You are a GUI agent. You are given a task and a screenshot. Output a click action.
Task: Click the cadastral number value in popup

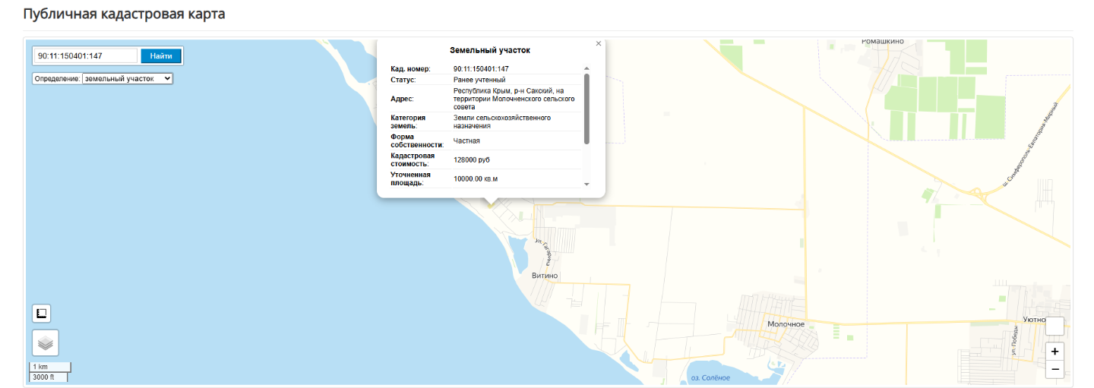point(481,69)
